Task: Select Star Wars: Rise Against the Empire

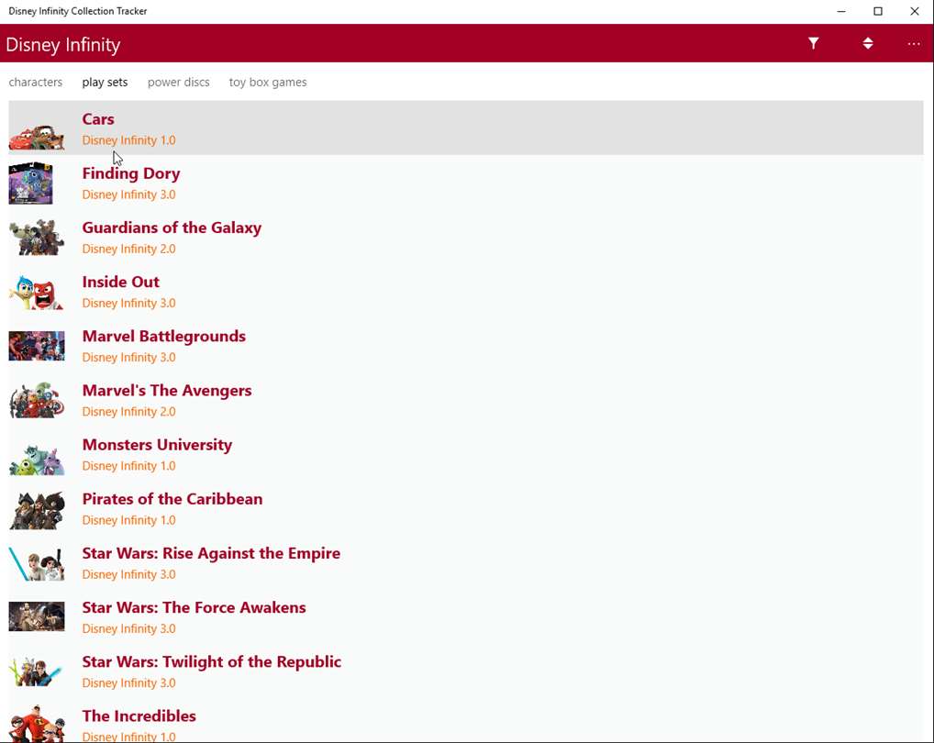Action: (x=211, y=554)
